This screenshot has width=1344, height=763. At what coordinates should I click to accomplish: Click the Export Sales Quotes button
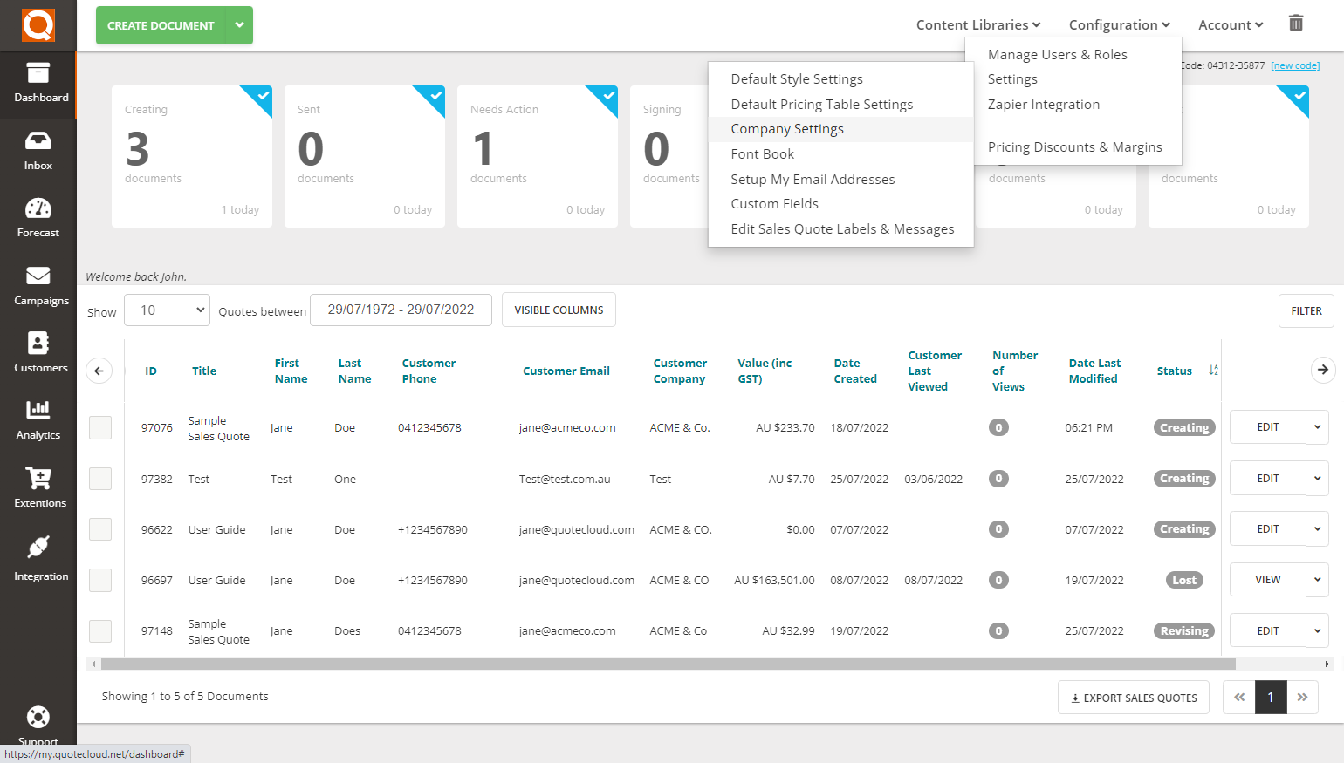click(x=1133, y=697)
